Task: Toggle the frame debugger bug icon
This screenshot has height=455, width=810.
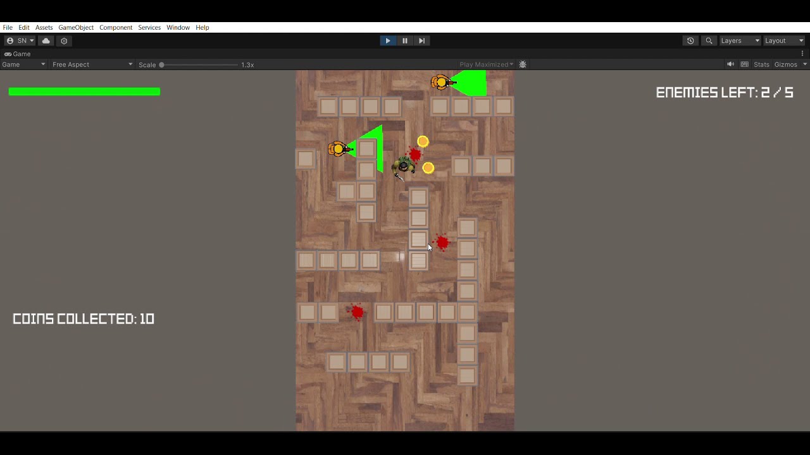Action: (x=523, y=64)
